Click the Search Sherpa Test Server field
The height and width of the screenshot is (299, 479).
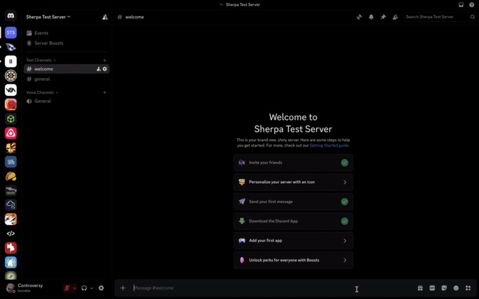tap(440, 17)
